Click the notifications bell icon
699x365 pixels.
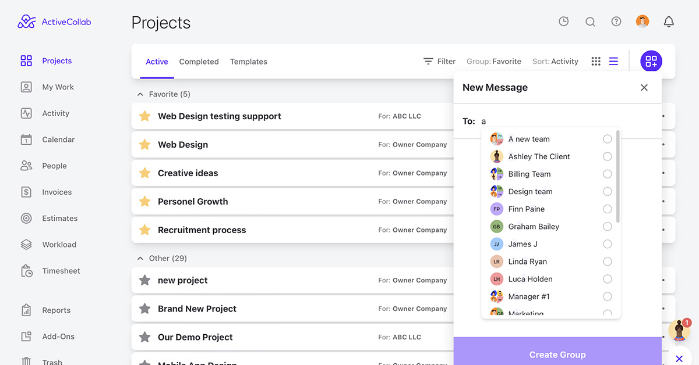pyautogui.click(x=668, y=21)
